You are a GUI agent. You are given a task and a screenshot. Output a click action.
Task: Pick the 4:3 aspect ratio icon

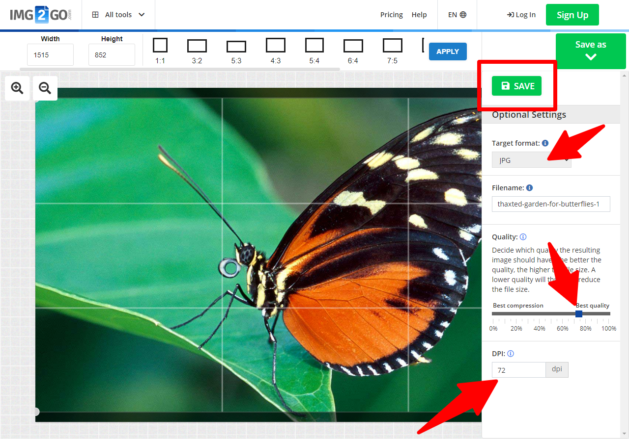point(276,46)
